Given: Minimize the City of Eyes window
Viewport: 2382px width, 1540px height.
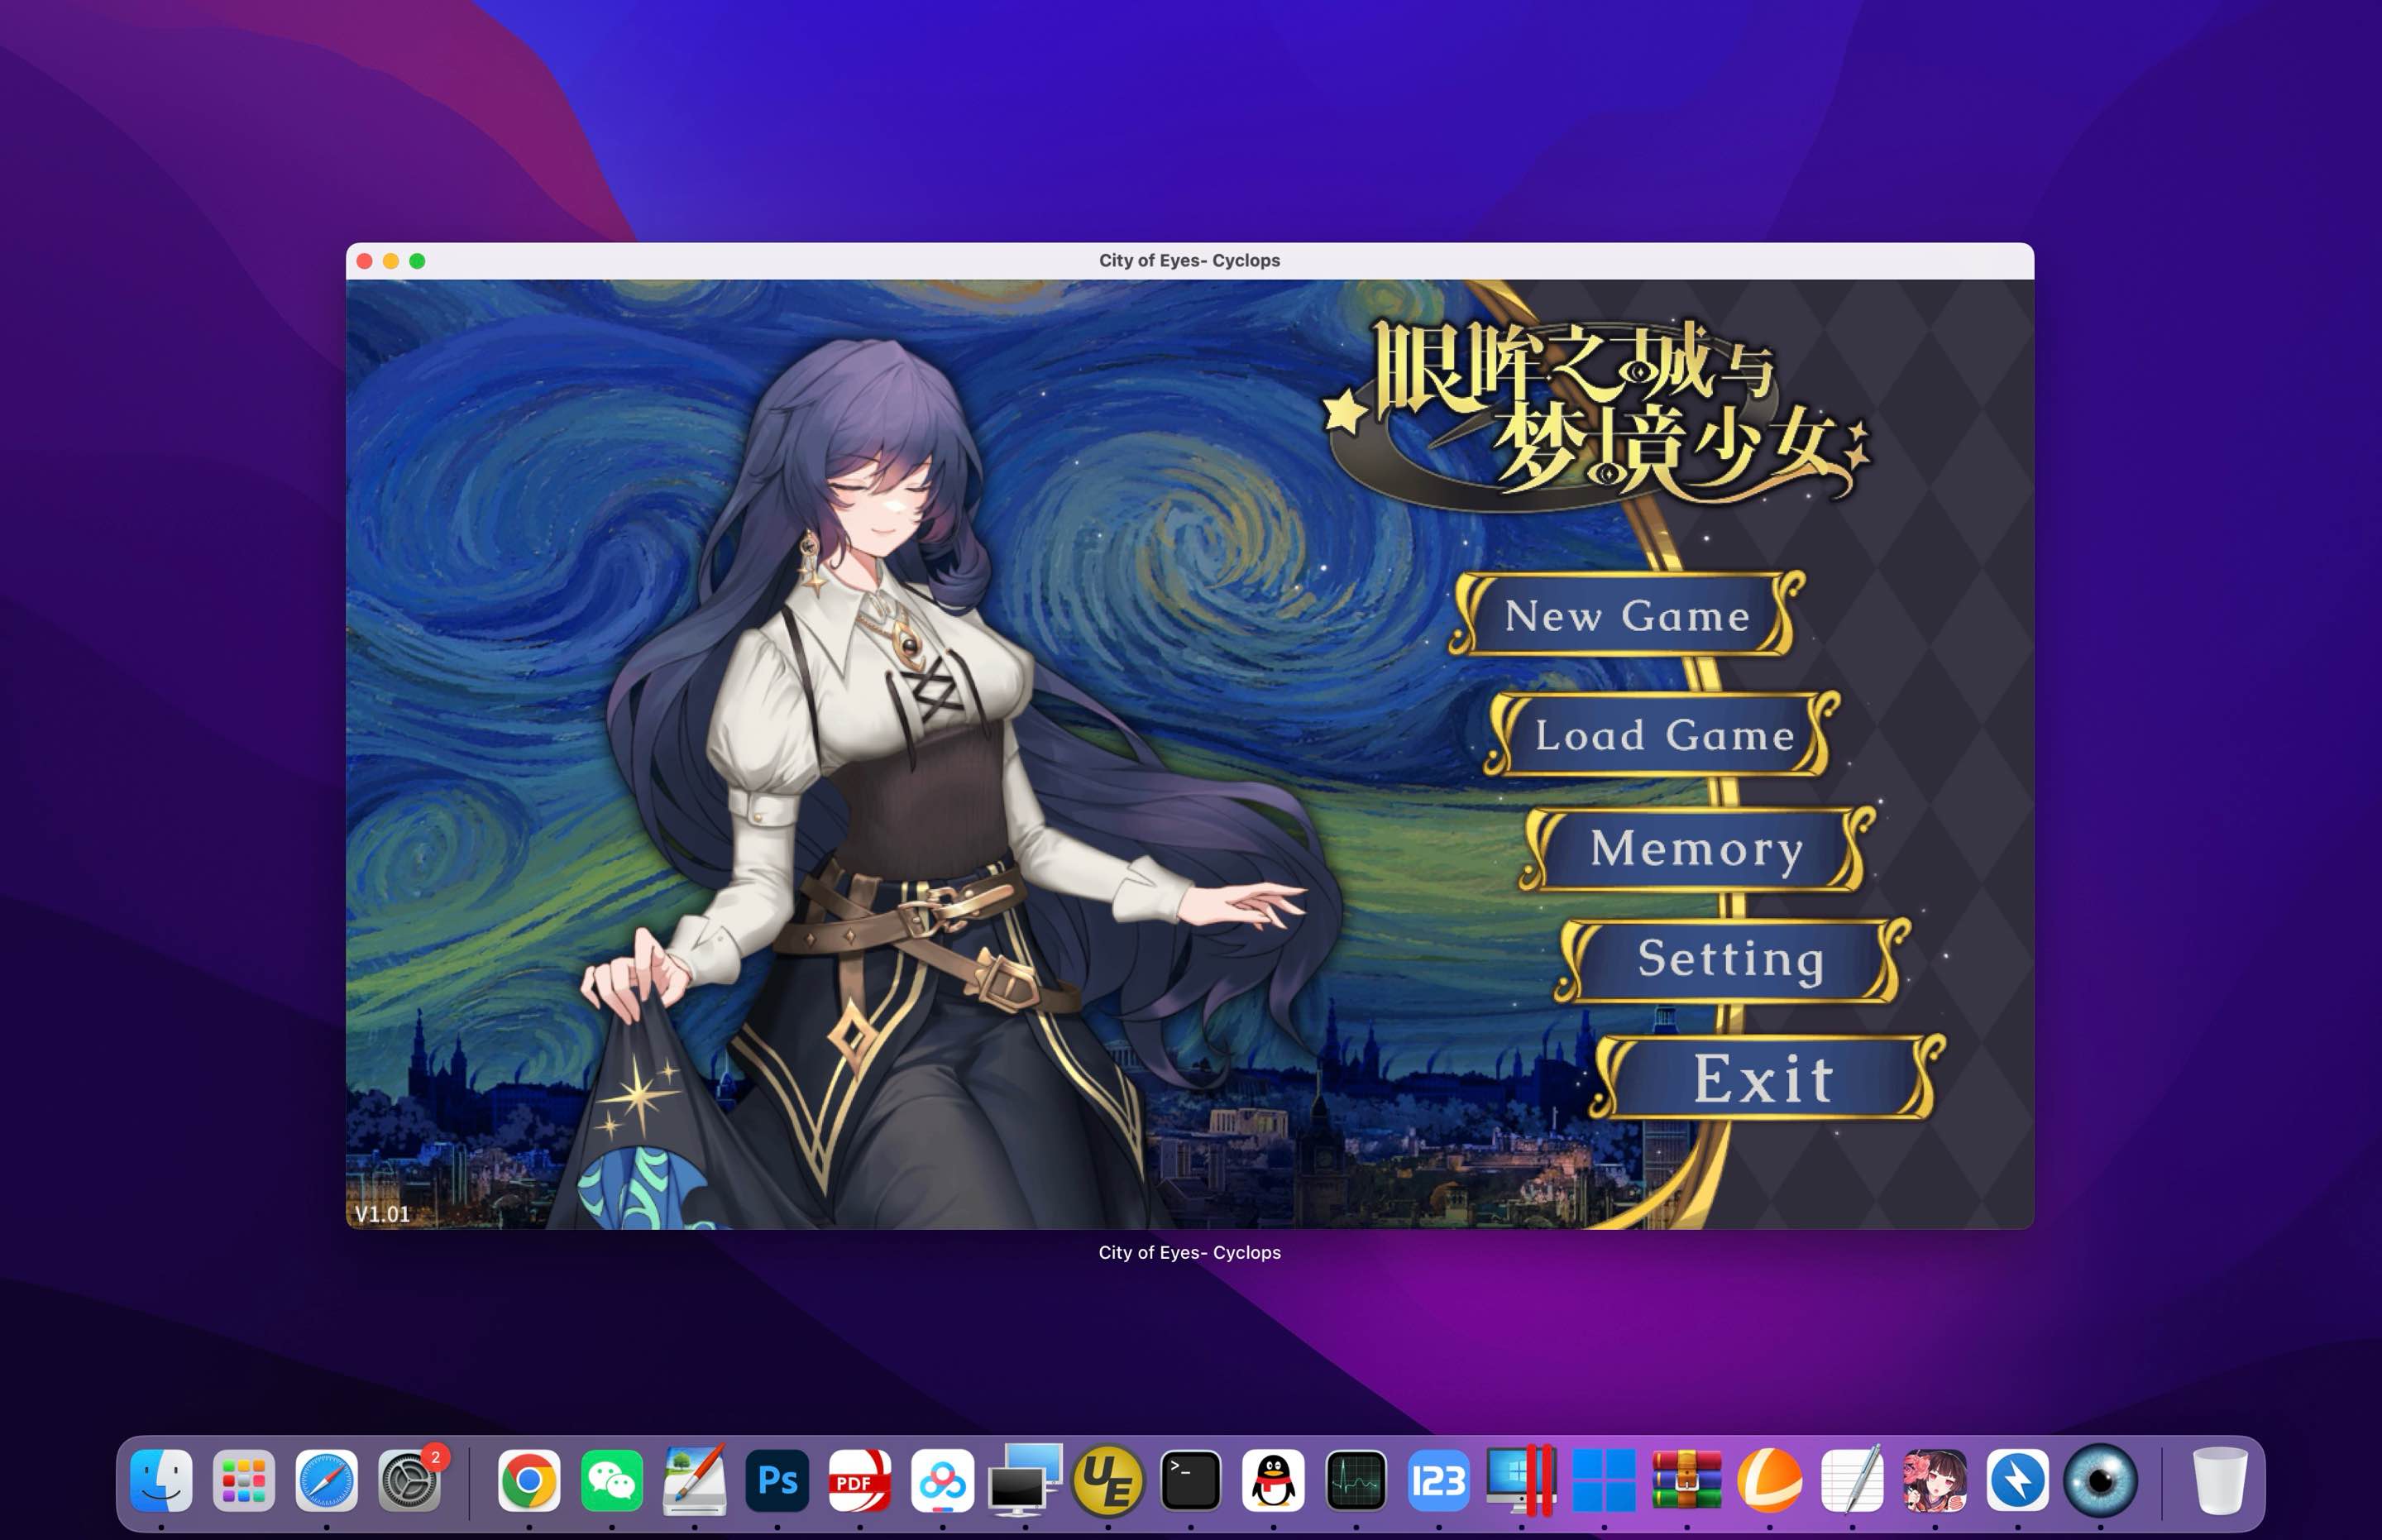Looking at the screenshot, I should 391,261.
